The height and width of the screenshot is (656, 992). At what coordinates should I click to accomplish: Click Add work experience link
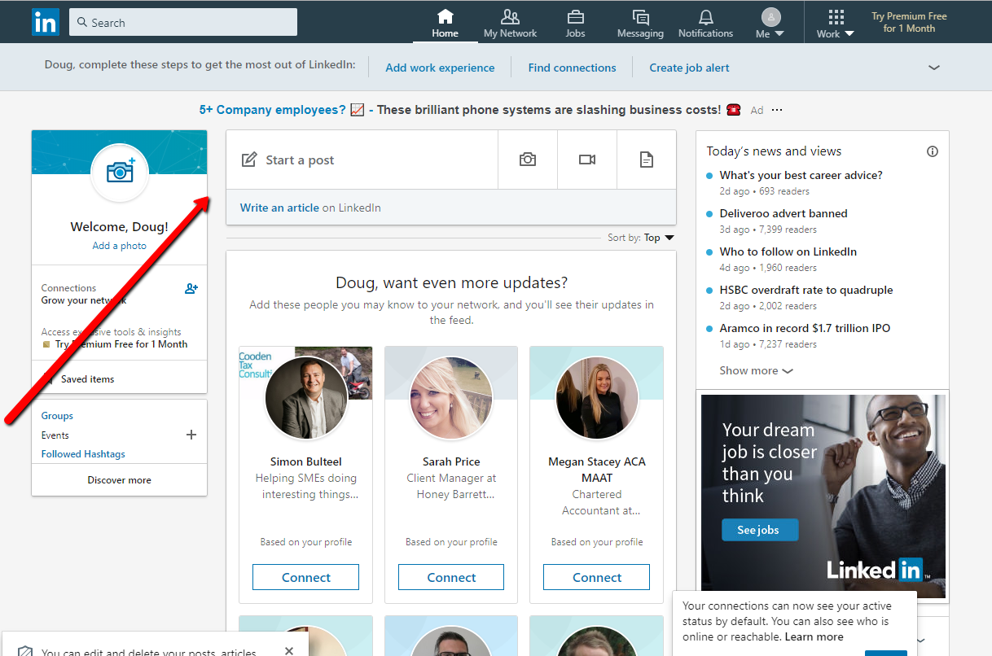point(440,68)
